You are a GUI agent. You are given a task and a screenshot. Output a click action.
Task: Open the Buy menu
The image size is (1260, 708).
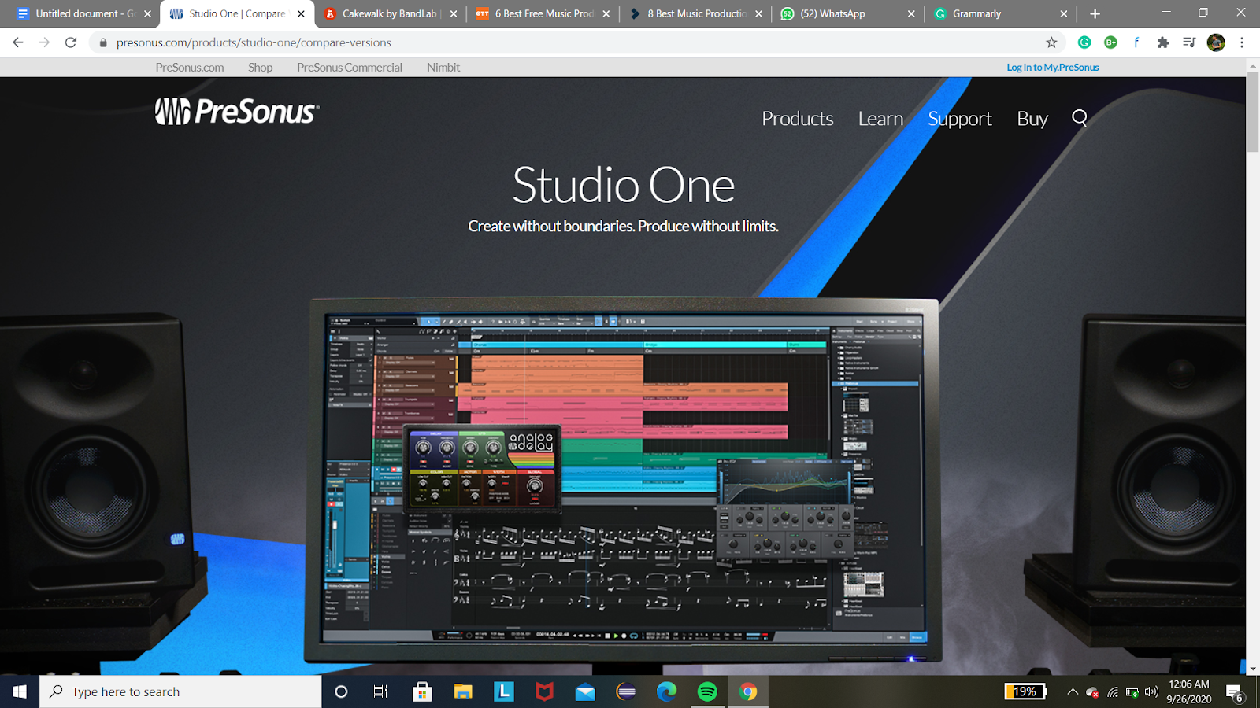[x=1032, y=119]
